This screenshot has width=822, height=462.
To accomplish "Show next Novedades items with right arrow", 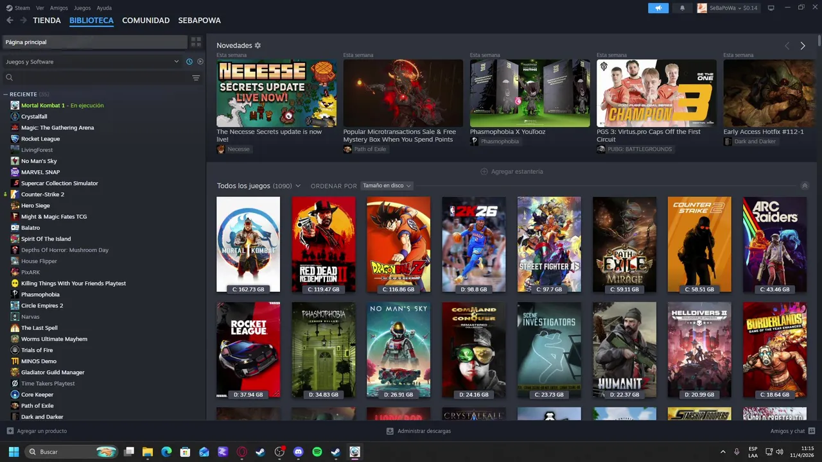I will pos(803,46).
